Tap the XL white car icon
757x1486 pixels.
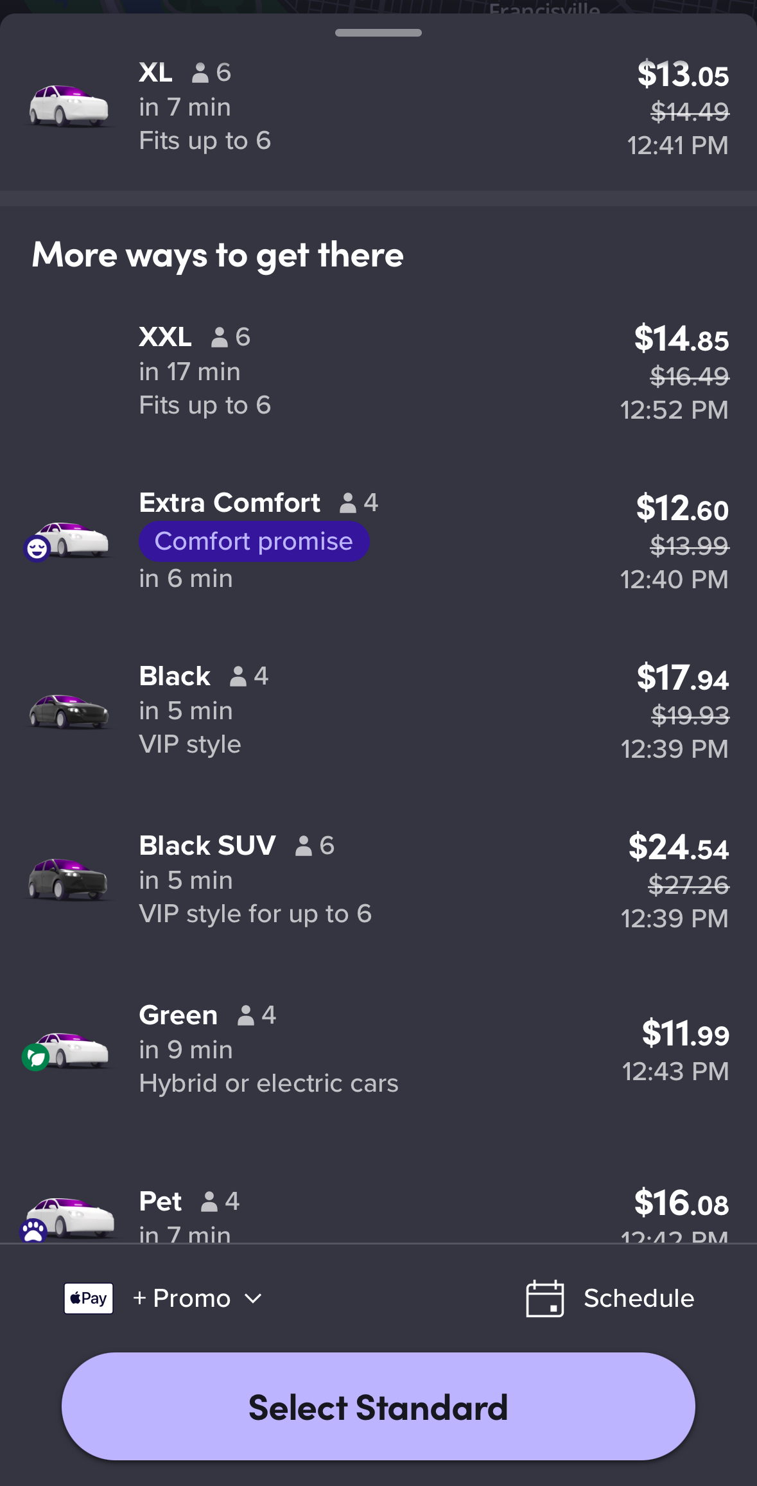coord(69,106)
